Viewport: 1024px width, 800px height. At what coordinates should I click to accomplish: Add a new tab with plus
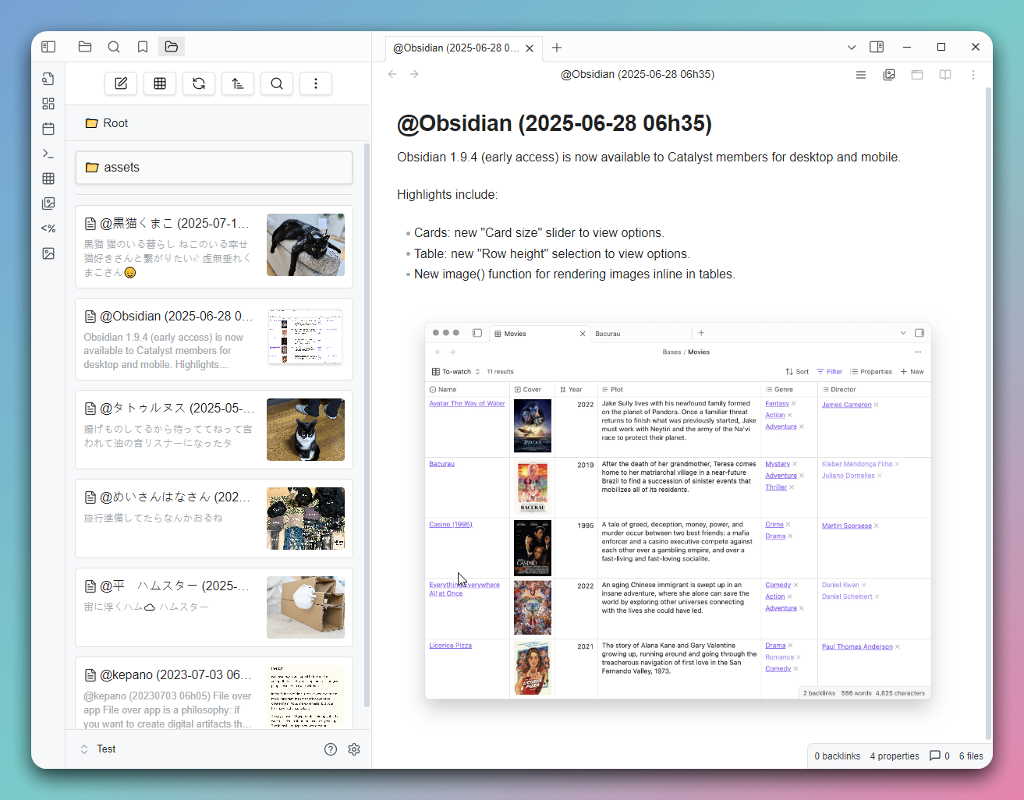coord(557,48)
